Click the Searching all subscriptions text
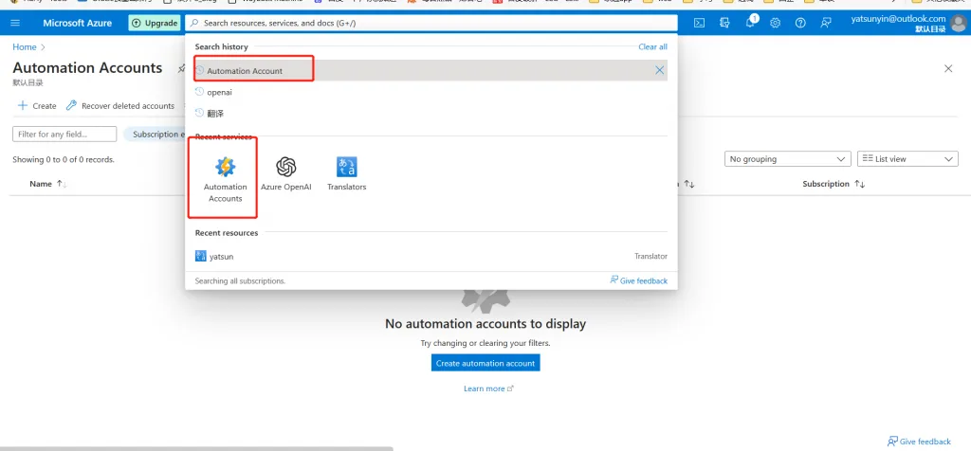This screenshot has width=971, height=451. point(240,280)
